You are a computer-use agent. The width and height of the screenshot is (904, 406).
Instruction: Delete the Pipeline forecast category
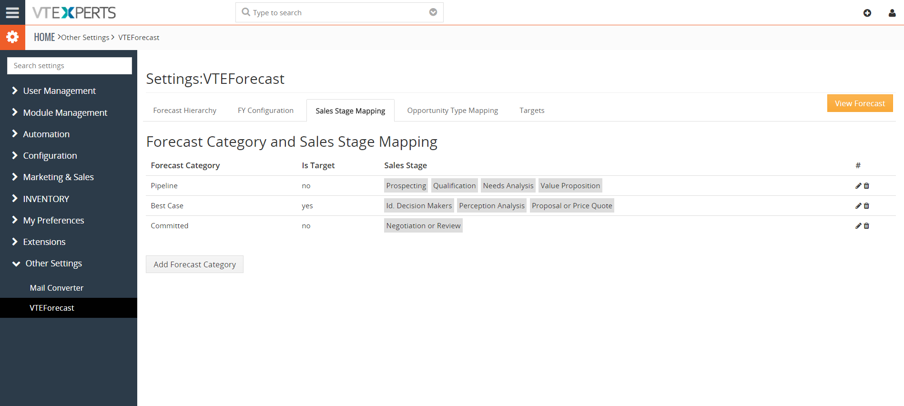coord(866,186)
